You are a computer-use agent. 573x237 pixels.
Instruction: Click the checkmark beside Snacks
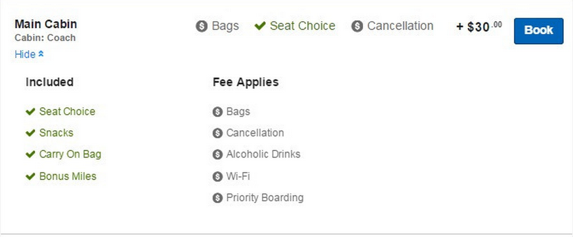(31, 133)
